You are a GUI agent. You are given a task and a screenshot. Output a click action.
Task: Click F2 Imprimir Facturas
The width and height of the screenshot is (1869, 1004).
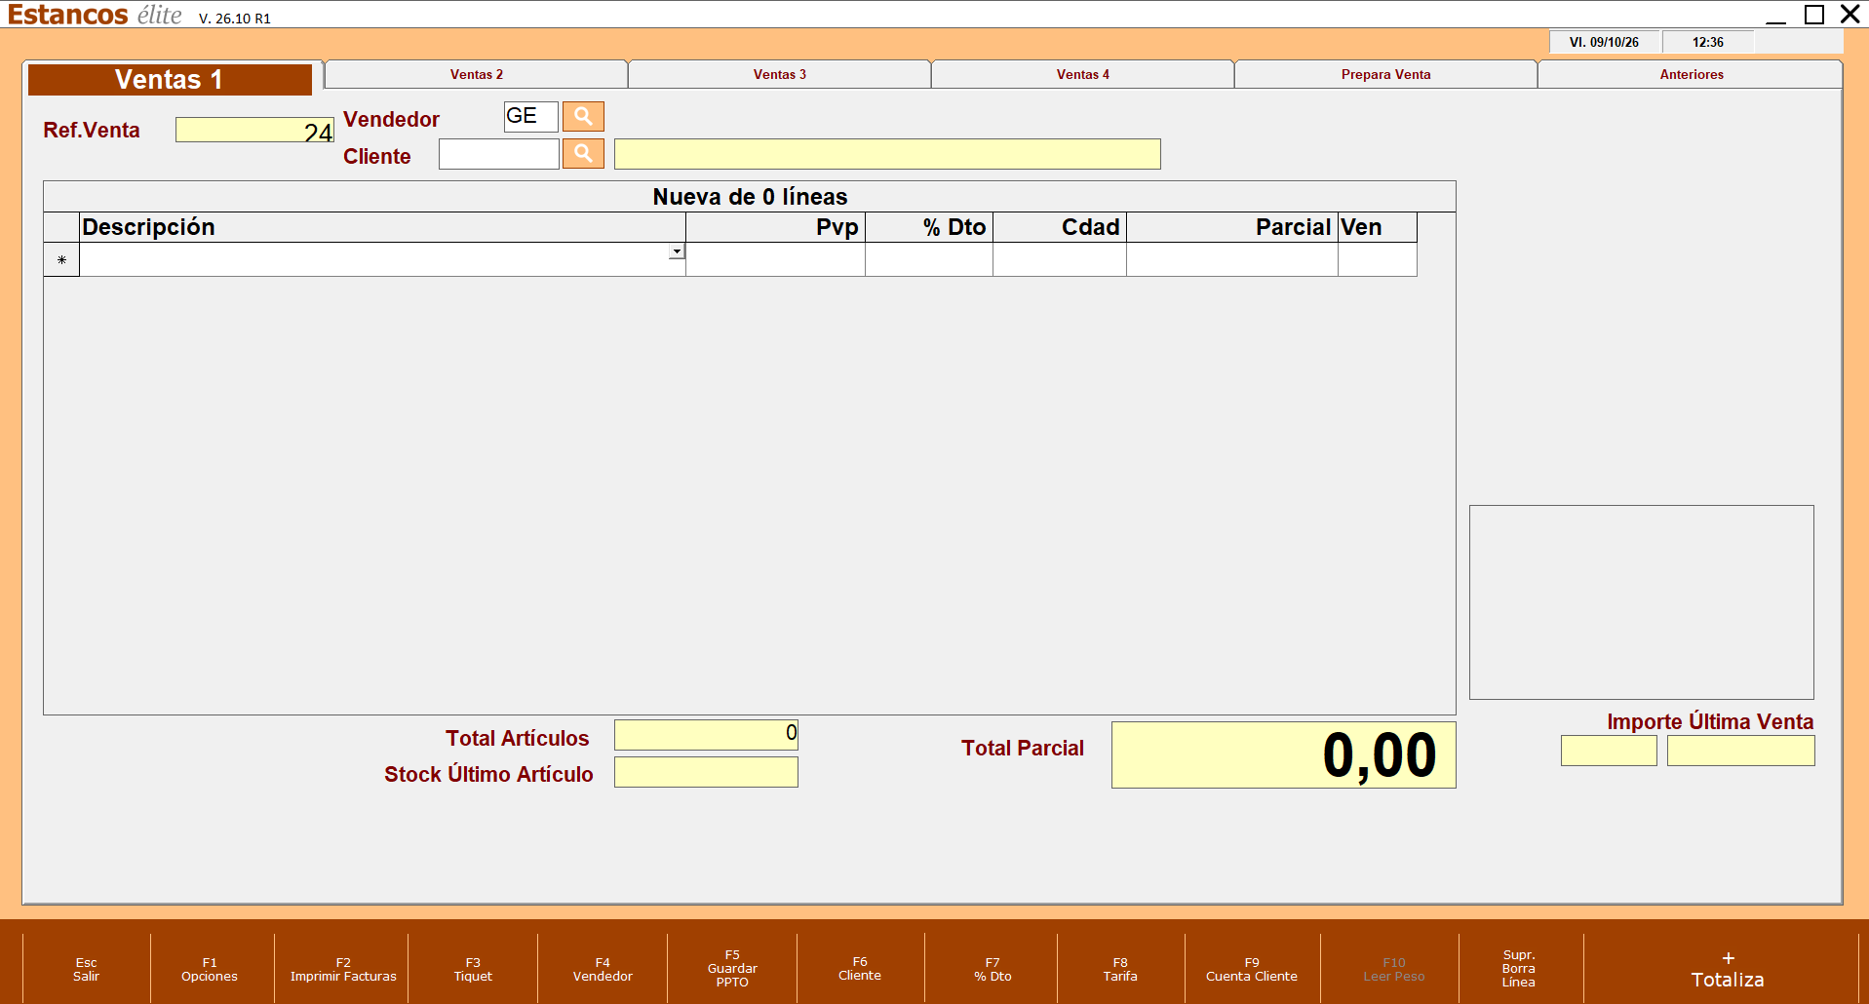(343, 969)
